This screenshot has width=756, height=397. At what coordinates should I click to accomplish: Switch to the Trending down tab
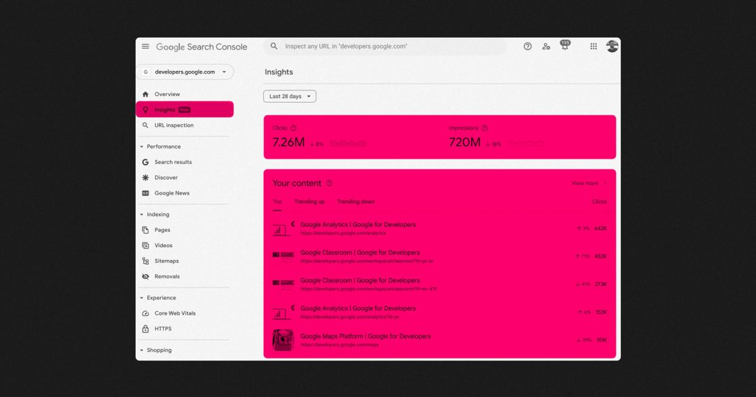[356, 202]
